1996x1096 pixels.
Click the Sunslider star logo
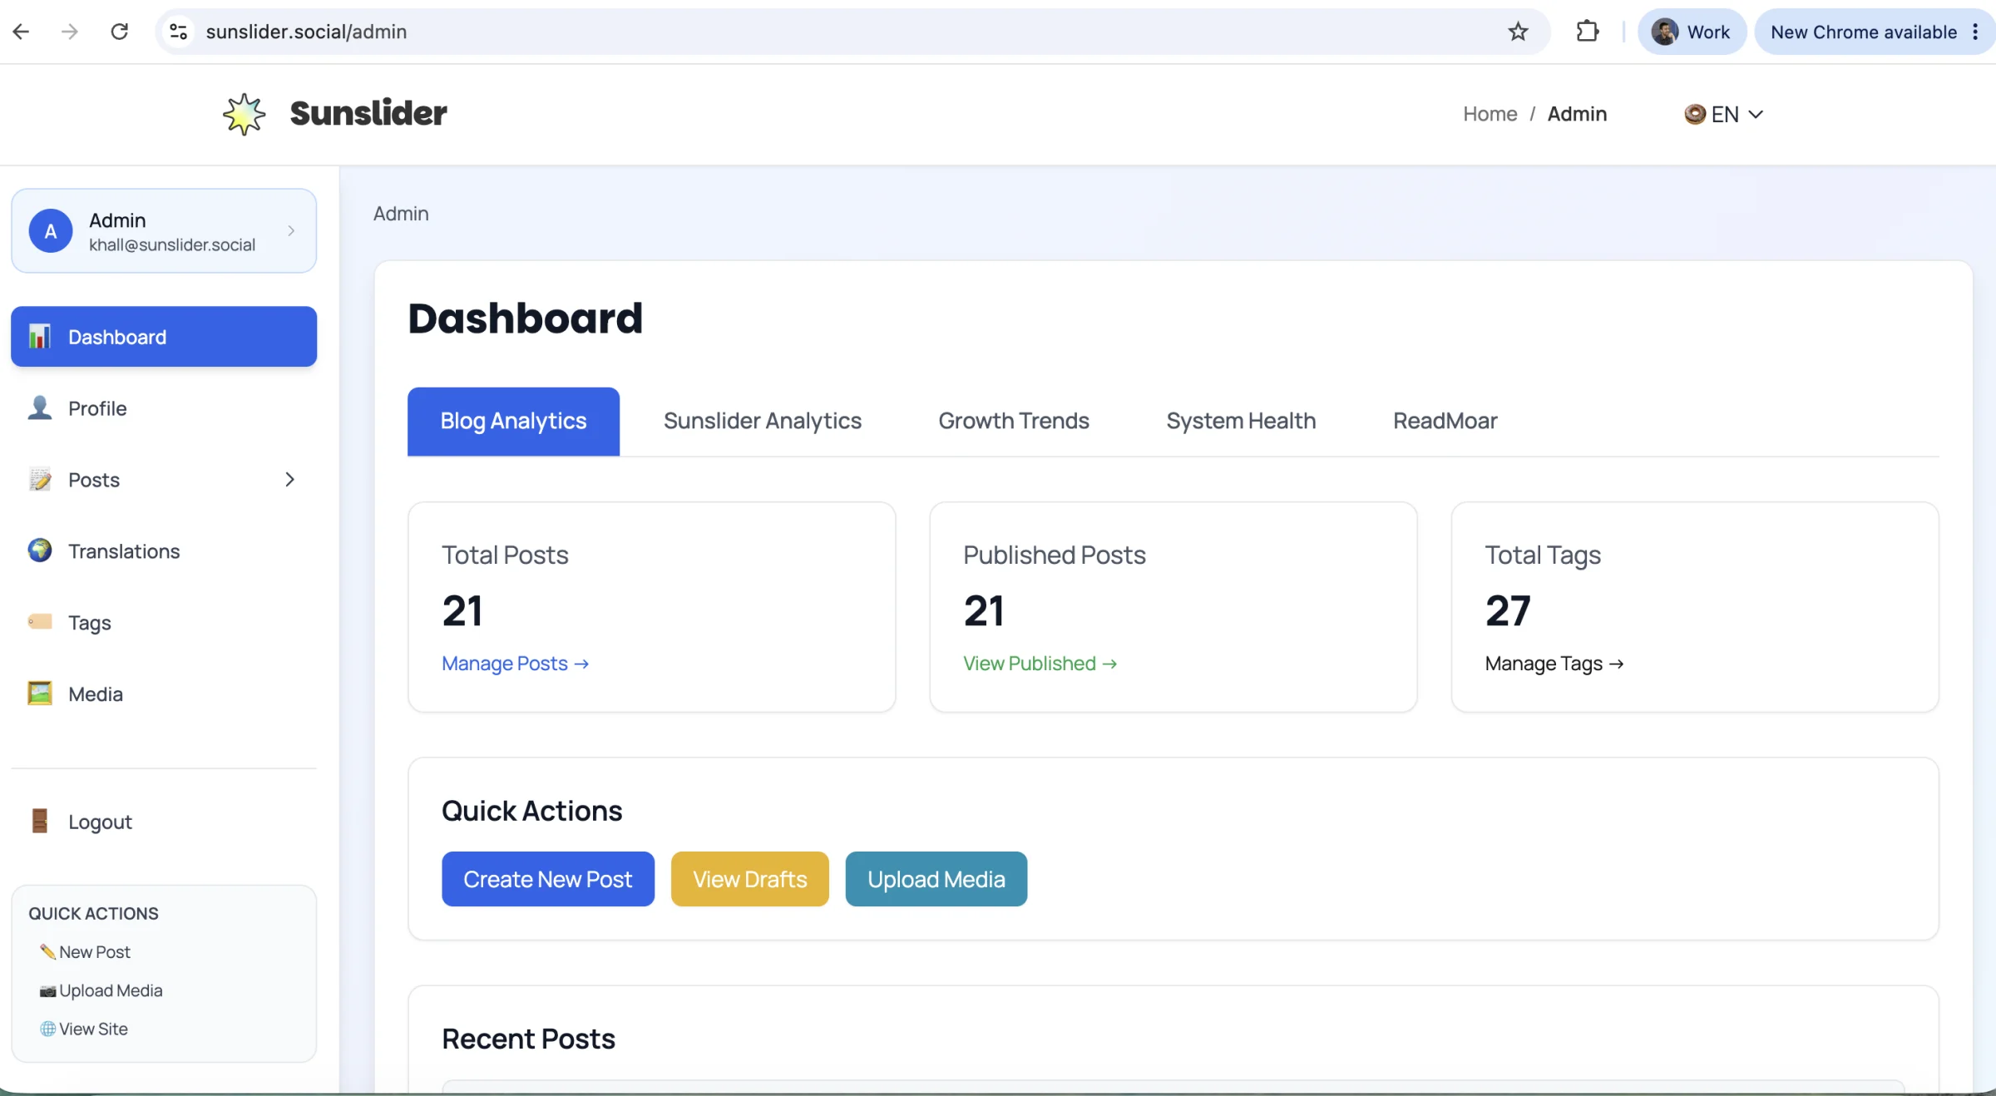[x=244, y=114]
